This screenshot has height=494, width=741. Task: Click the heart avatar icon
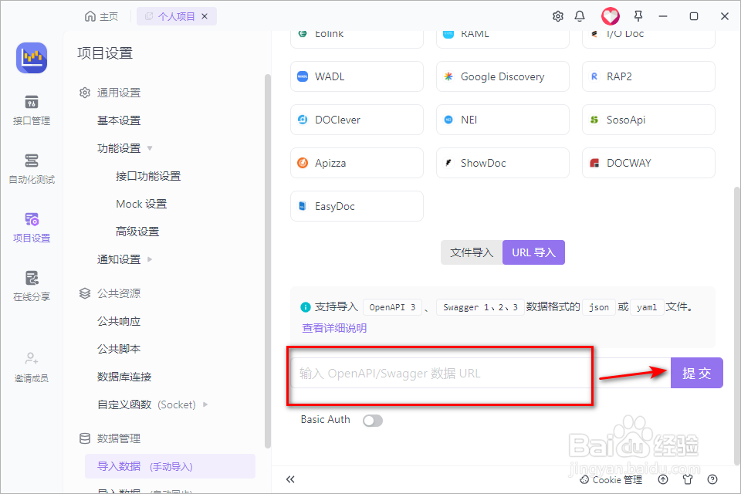pos(610,16)
